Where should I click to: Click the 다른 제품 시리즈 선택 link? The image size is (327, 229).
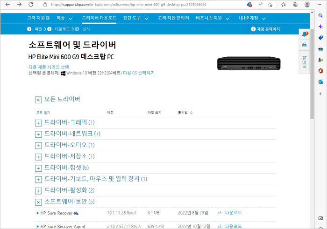[x=49, y=67]
